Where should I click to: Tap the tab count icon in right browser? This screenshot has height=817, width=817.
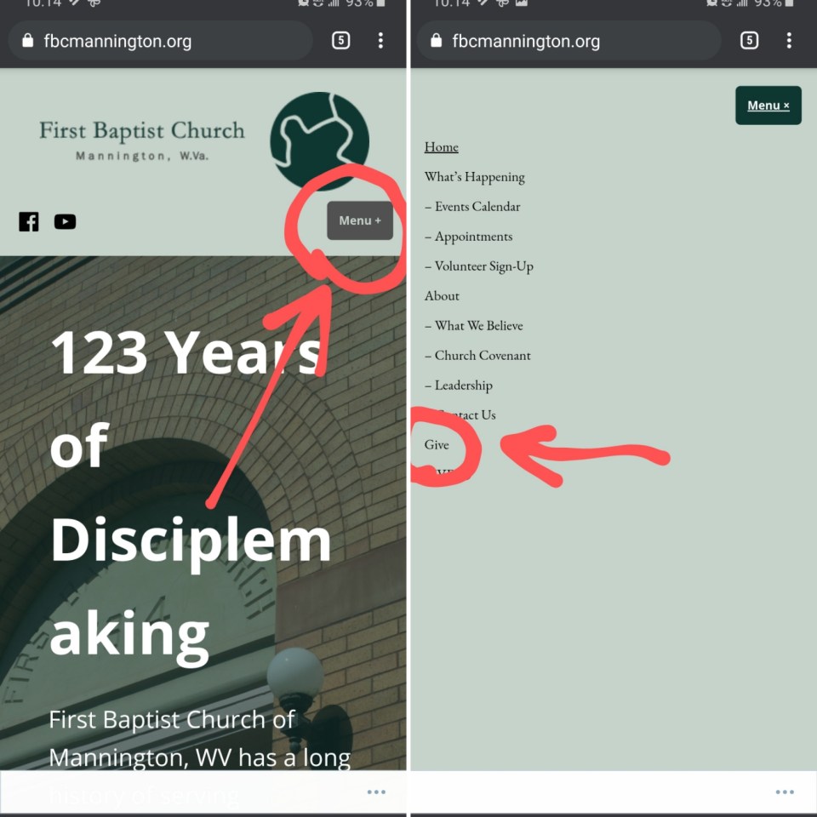pos(749,40)
